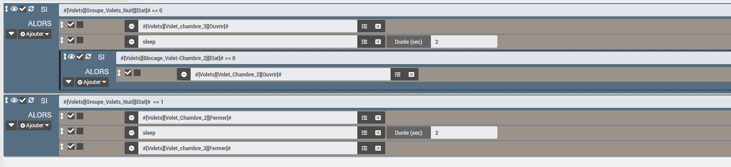Open Ajouter dropdown in first ALORS section

(x=35, y=34)
